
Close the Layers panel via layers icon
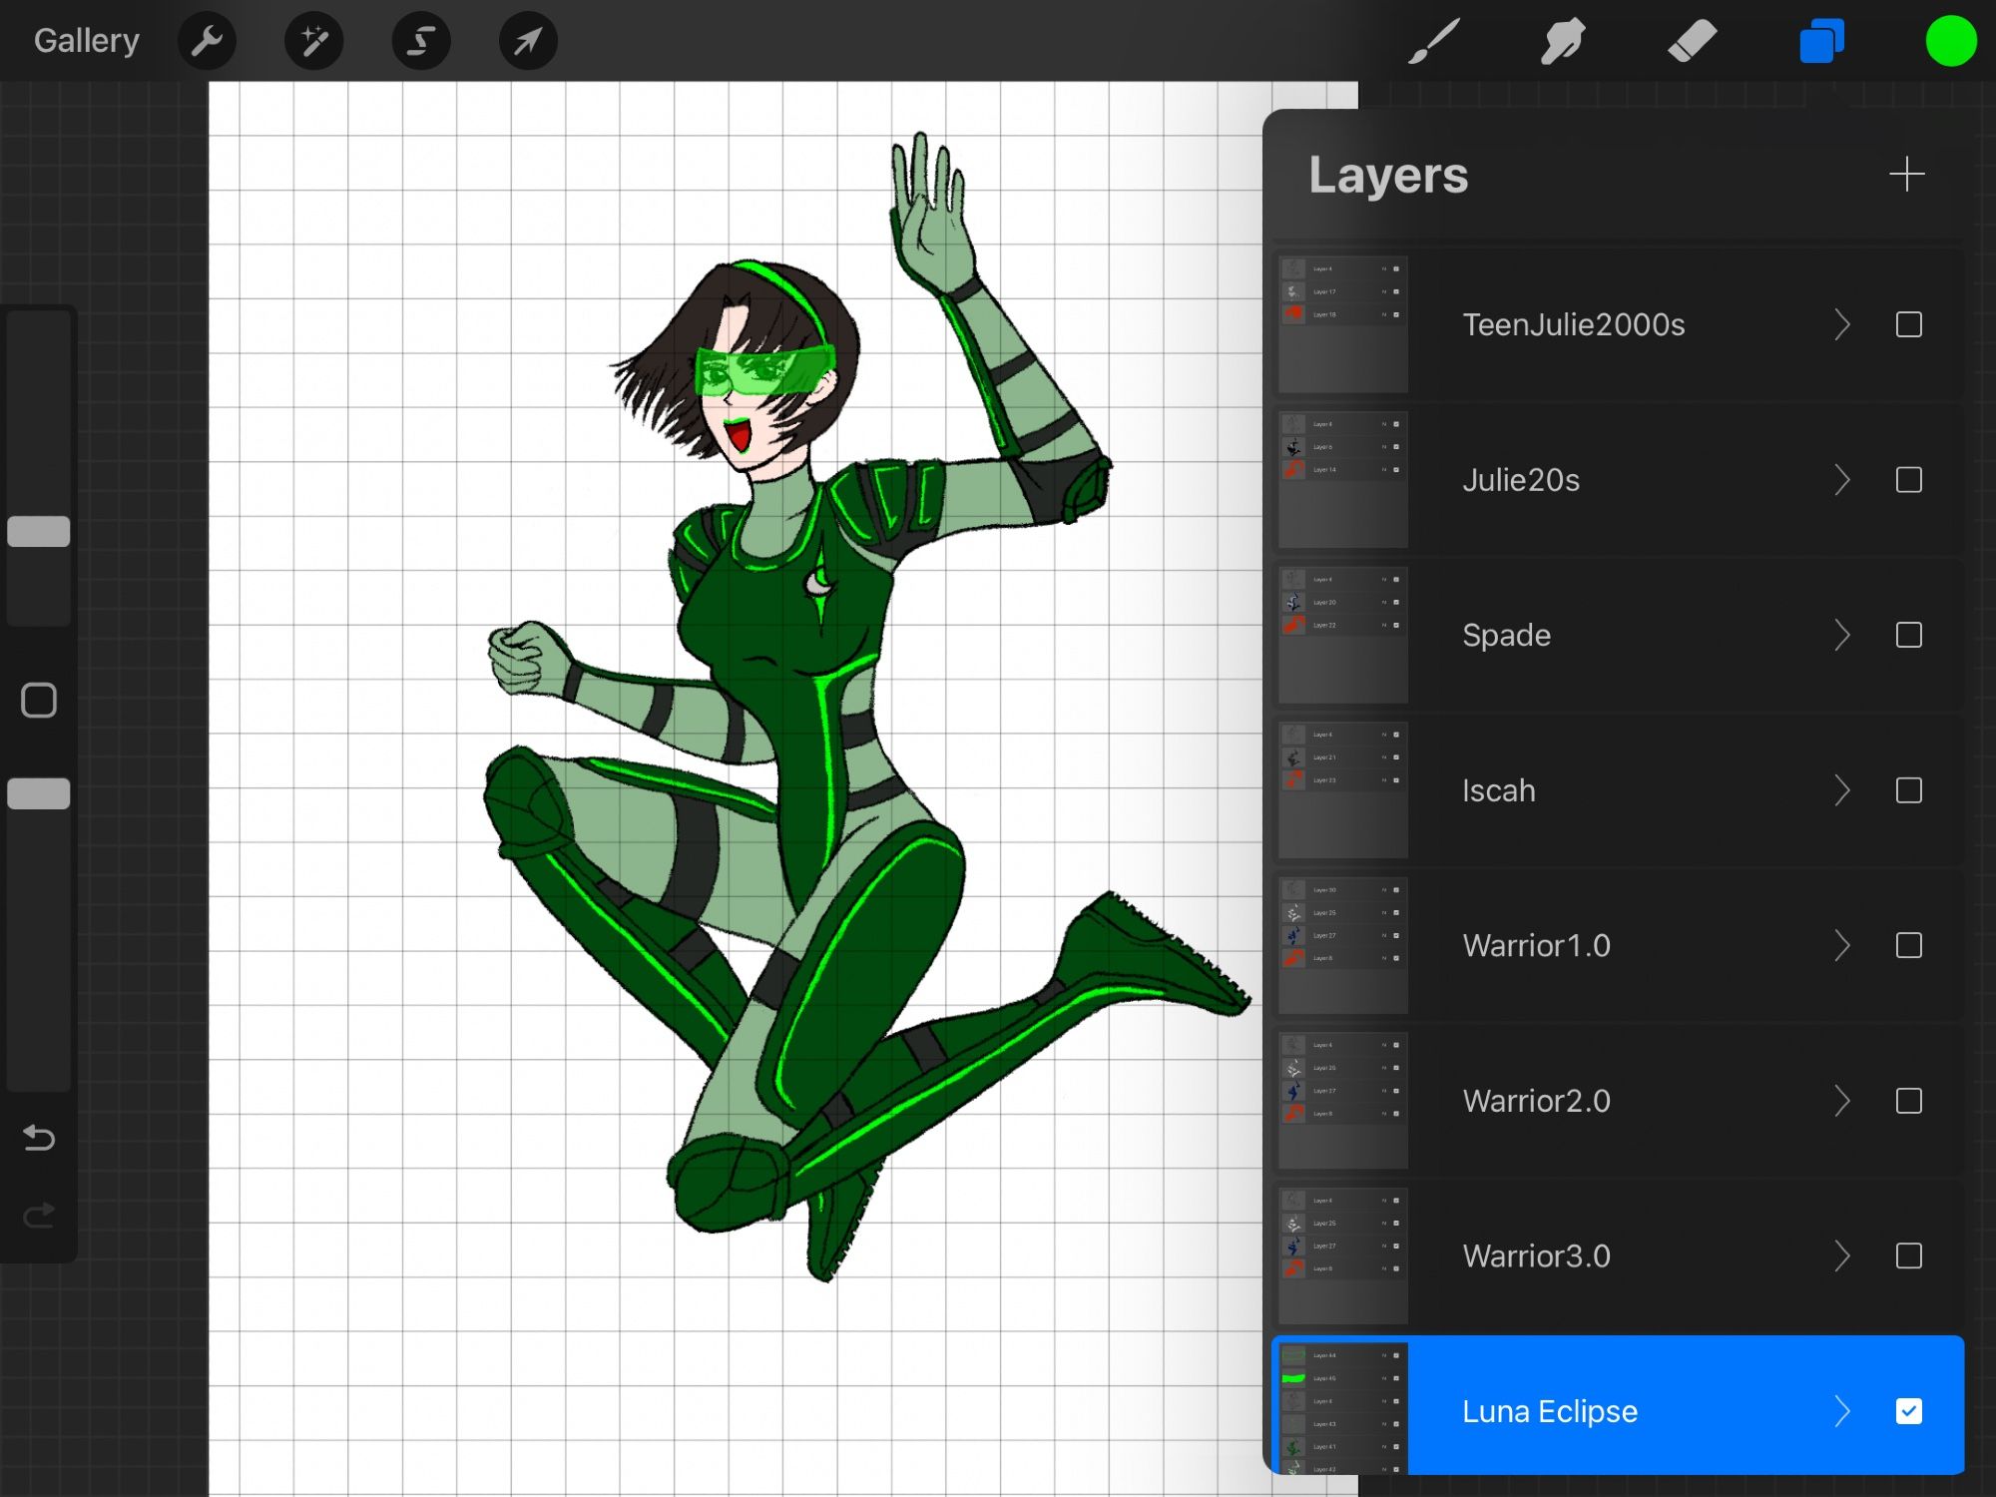click(1821, 42)
